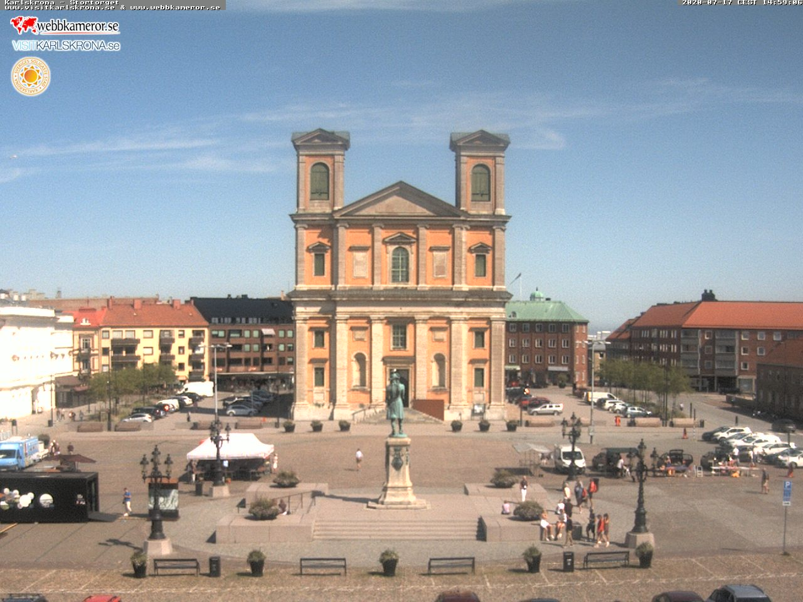The height and width of the screenshot is (602, 803).
Task: Click the blue parking sign
Action: pos(787,493)
